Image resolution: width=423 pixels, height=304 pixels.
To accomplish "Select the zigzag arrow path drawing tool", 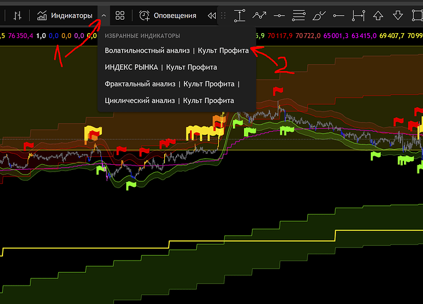I will tap(259, 15).
